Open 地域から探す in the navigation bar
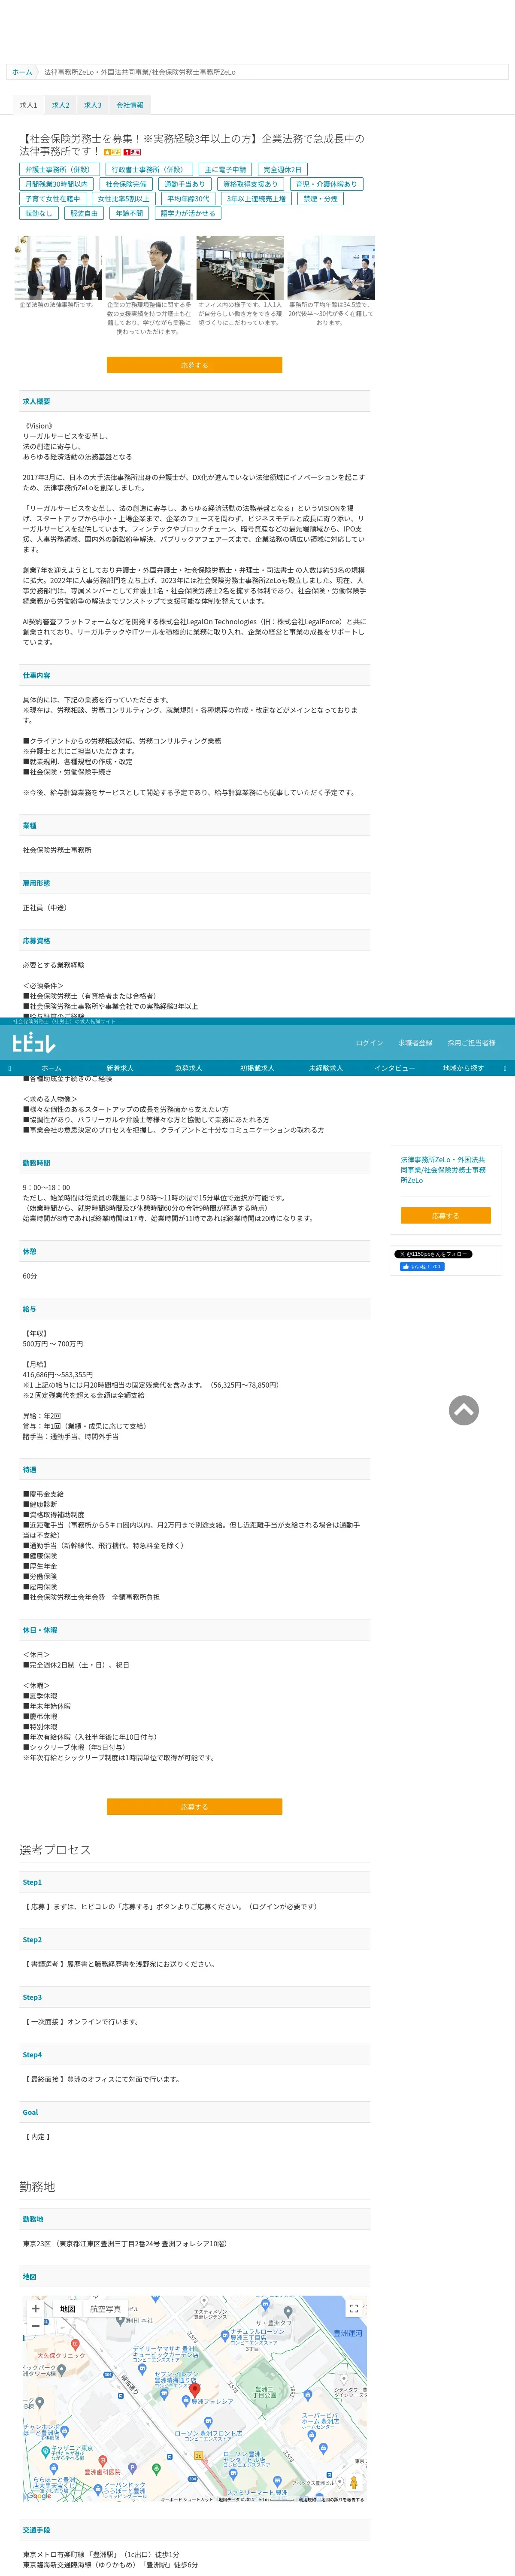This screenshot has height=2576, width=515. (463, 1068)
